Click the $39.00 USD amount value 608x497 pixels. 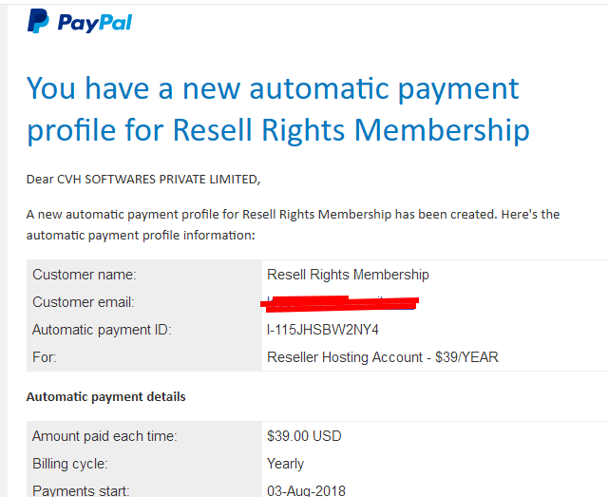(304, 436)
